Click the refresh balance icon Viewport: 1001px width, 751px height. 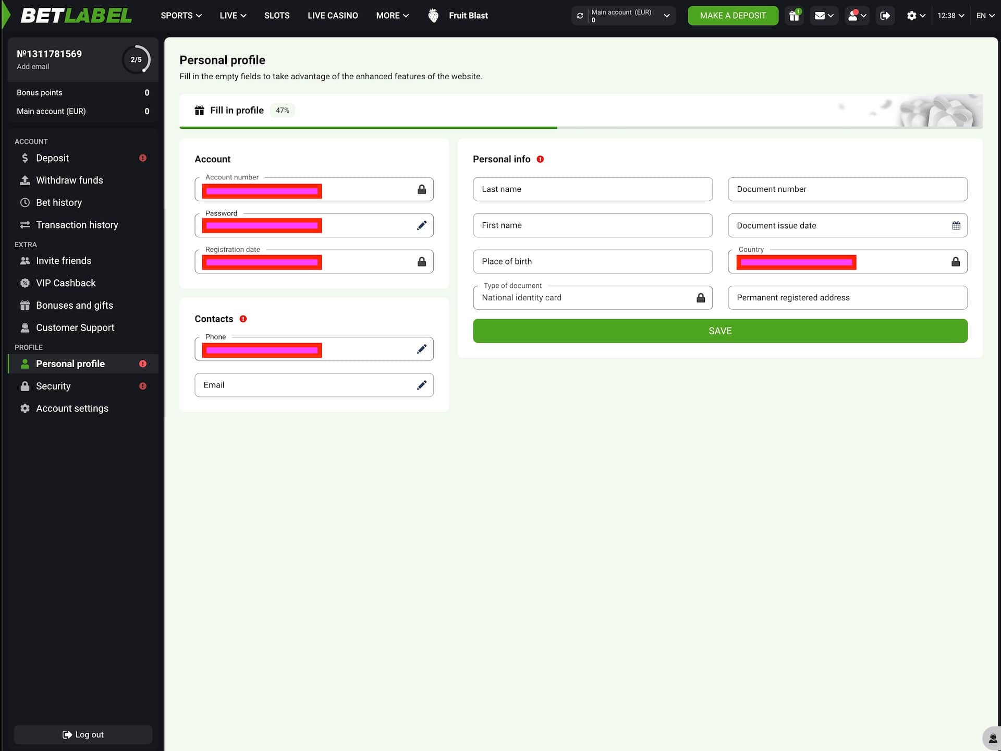coord(580,16)
